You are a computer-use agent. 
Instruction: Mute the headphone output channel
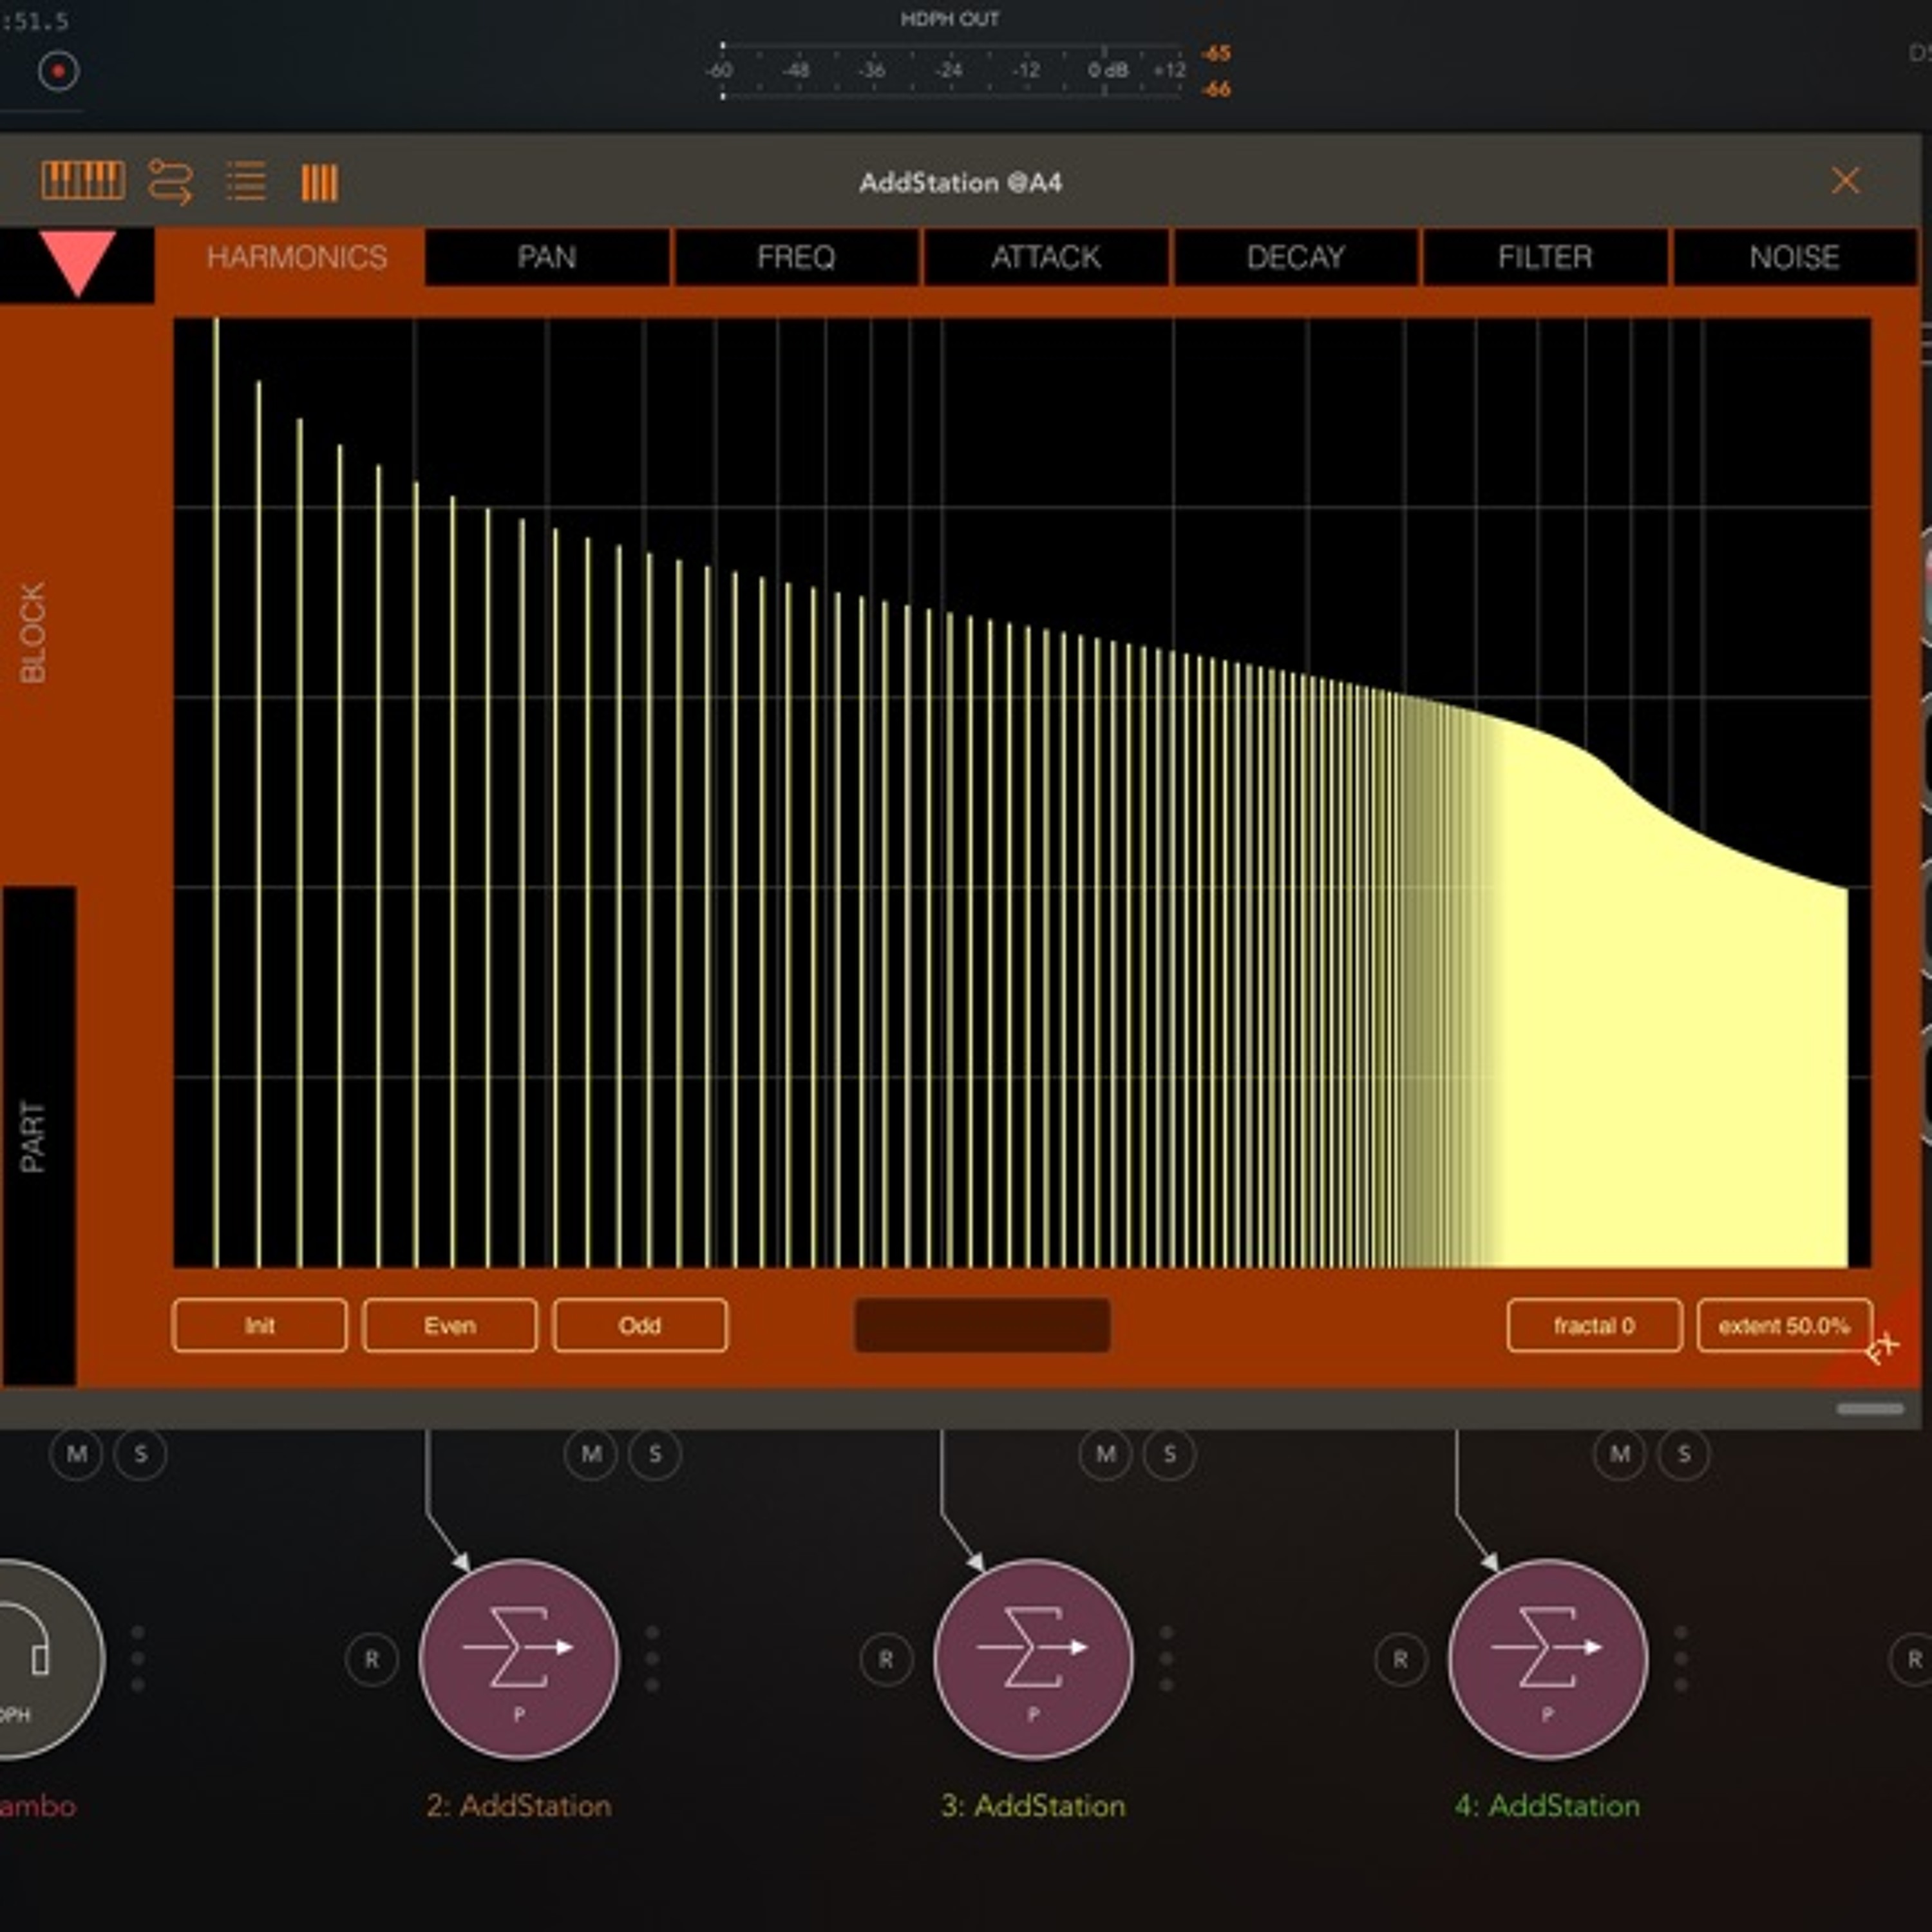tap(77, 1454)
